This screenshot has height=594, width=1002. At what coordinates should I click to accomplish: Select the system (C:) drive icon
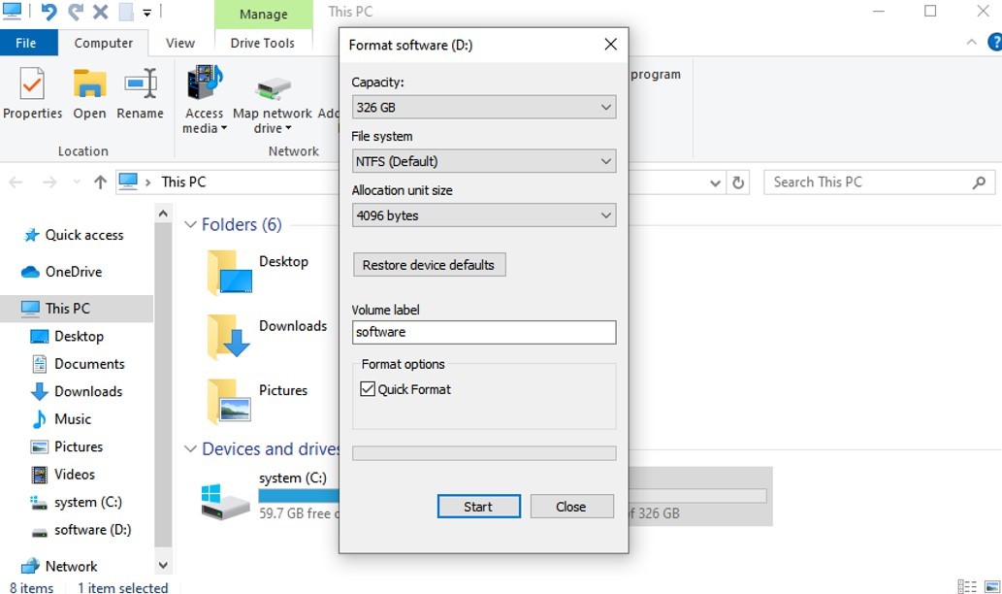tap(226, 499)
